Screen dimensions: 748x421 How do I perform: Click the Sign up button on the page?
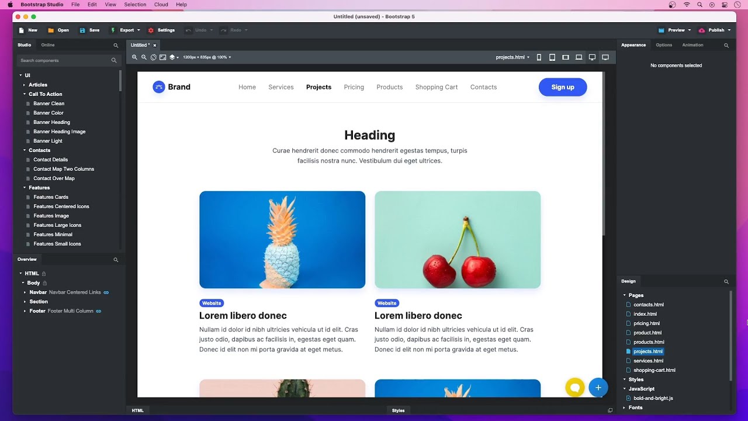point(563,87)
